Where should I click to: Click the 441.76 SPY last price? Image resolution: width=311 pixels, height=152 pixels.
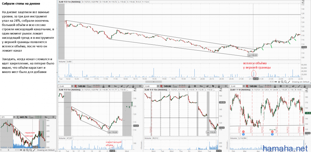[24, 117]
